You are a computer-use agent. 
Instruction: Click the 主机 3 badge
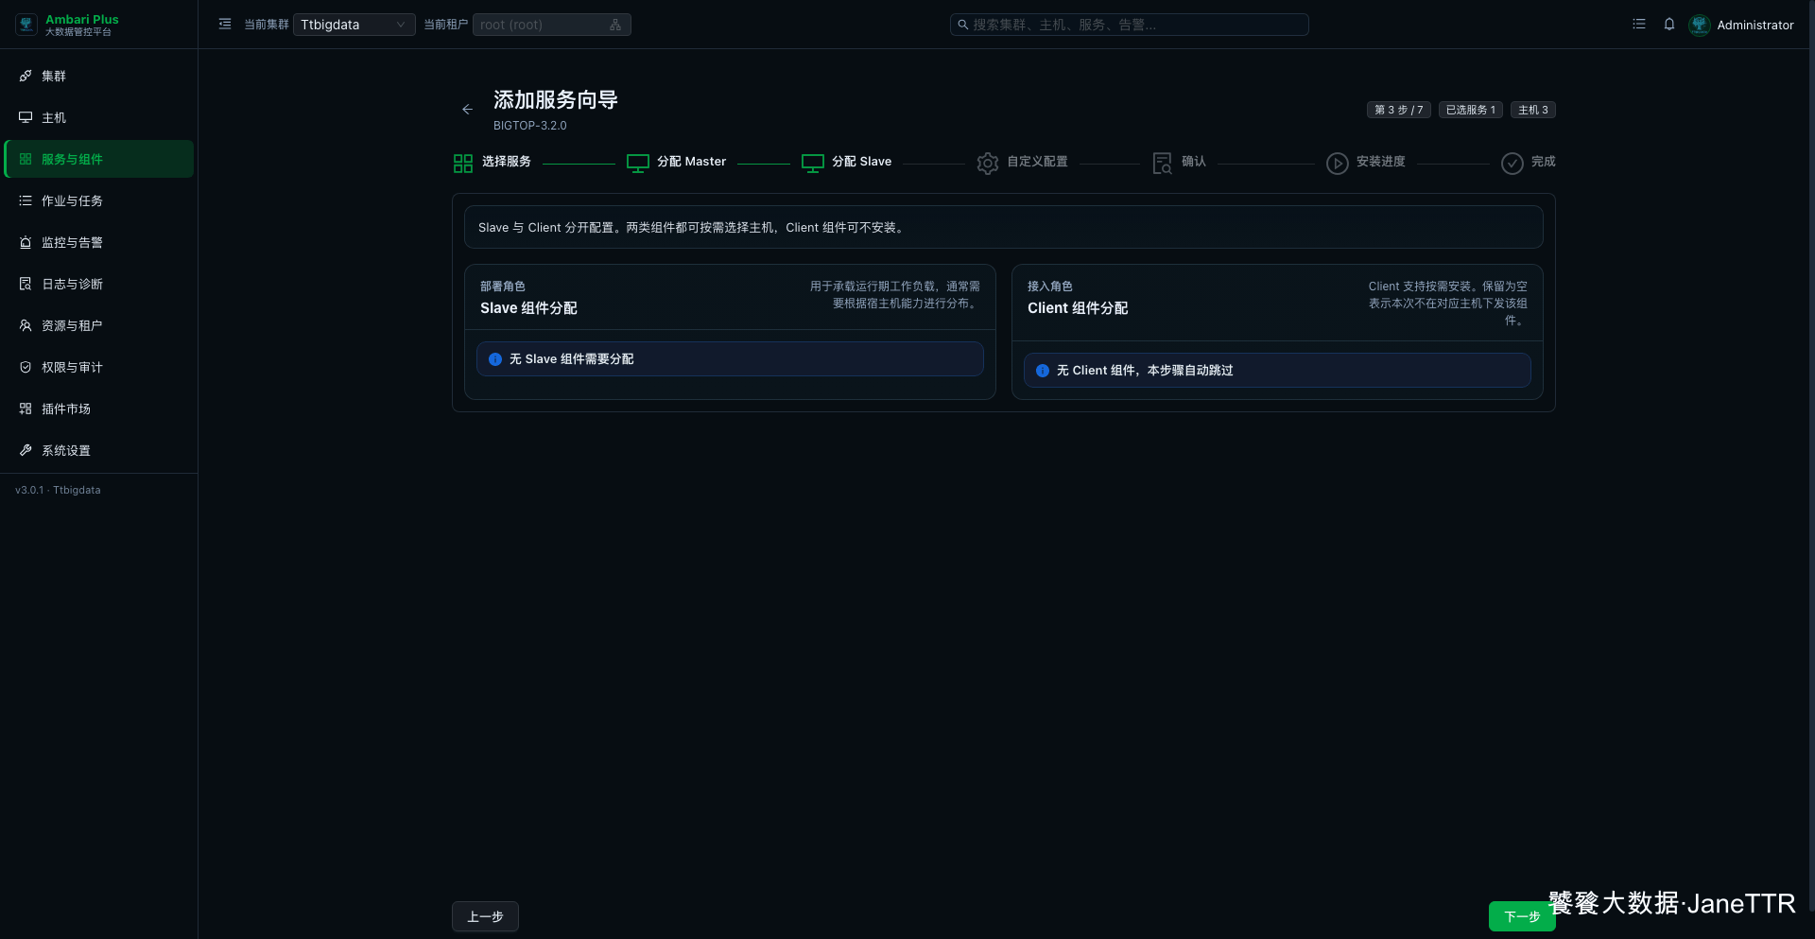[1533, 110]
